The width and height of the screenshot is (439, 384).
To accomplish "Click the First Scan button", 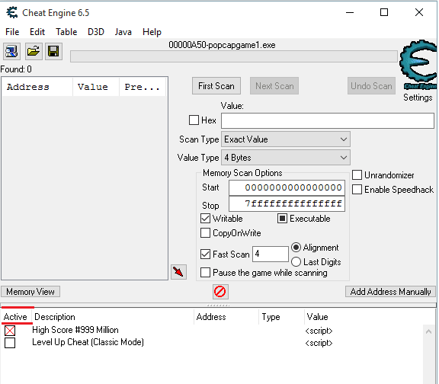I will 216,86.
